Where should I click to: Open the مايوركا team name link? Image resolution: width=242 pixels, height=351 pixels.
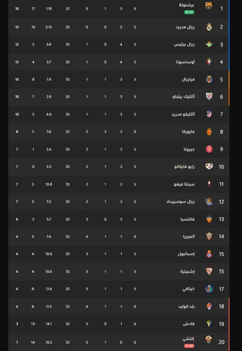coord(188,132)
